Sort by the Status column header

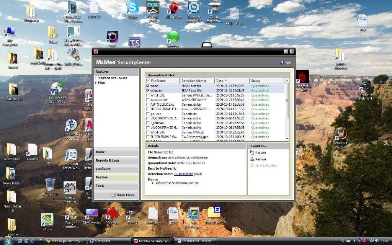[266, 81]
